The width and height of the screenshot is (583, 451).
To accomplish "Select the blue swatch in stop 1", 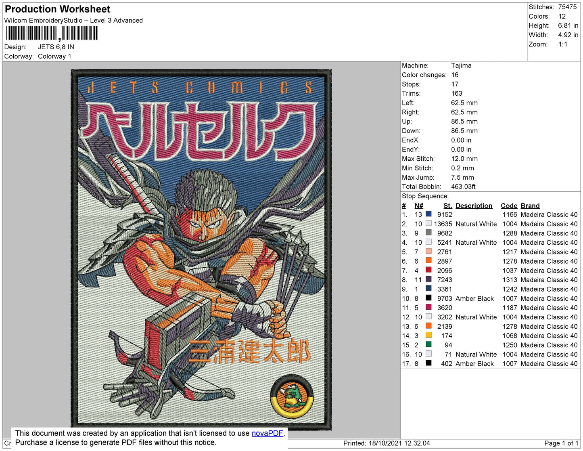I will tap(428, 214).
